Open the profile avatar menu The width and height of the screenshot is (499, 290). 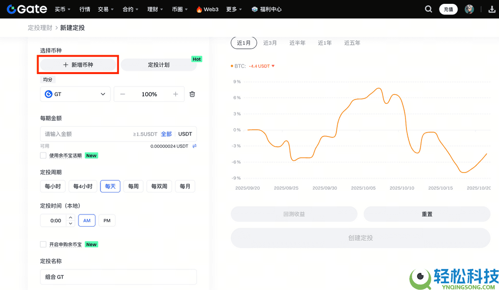[468, 9]
